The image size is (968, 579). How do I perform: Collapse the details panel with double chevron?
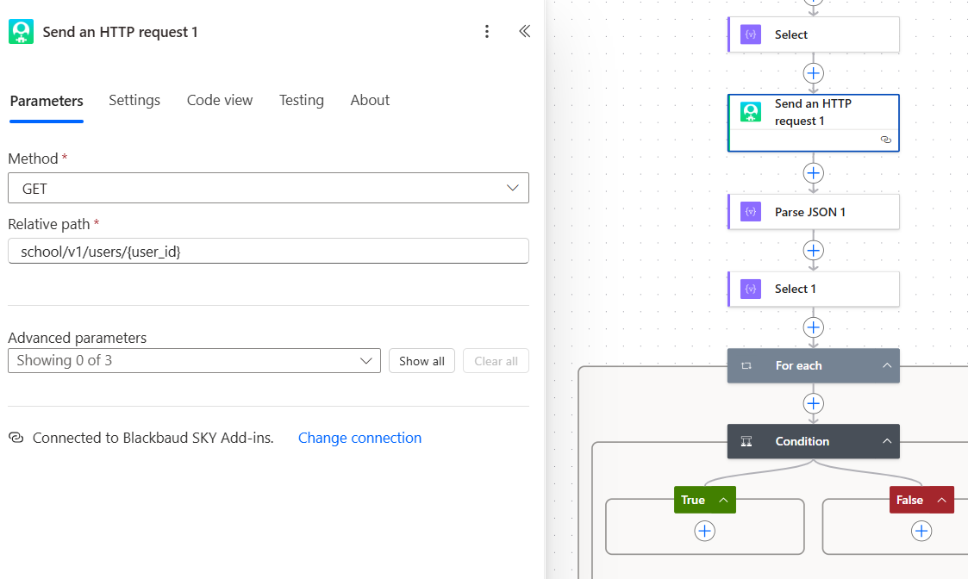point(524,32)
